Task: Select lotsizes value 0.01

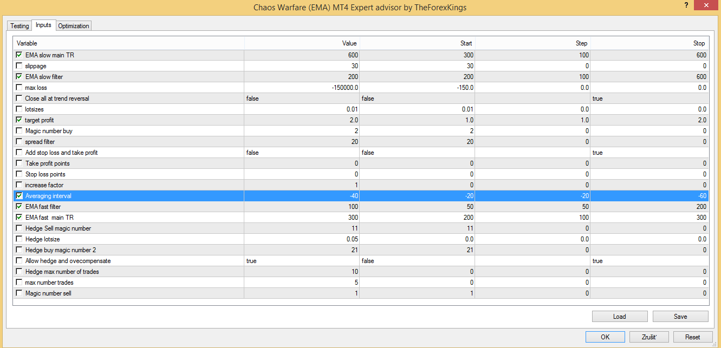Action: [x=302, y=109]
